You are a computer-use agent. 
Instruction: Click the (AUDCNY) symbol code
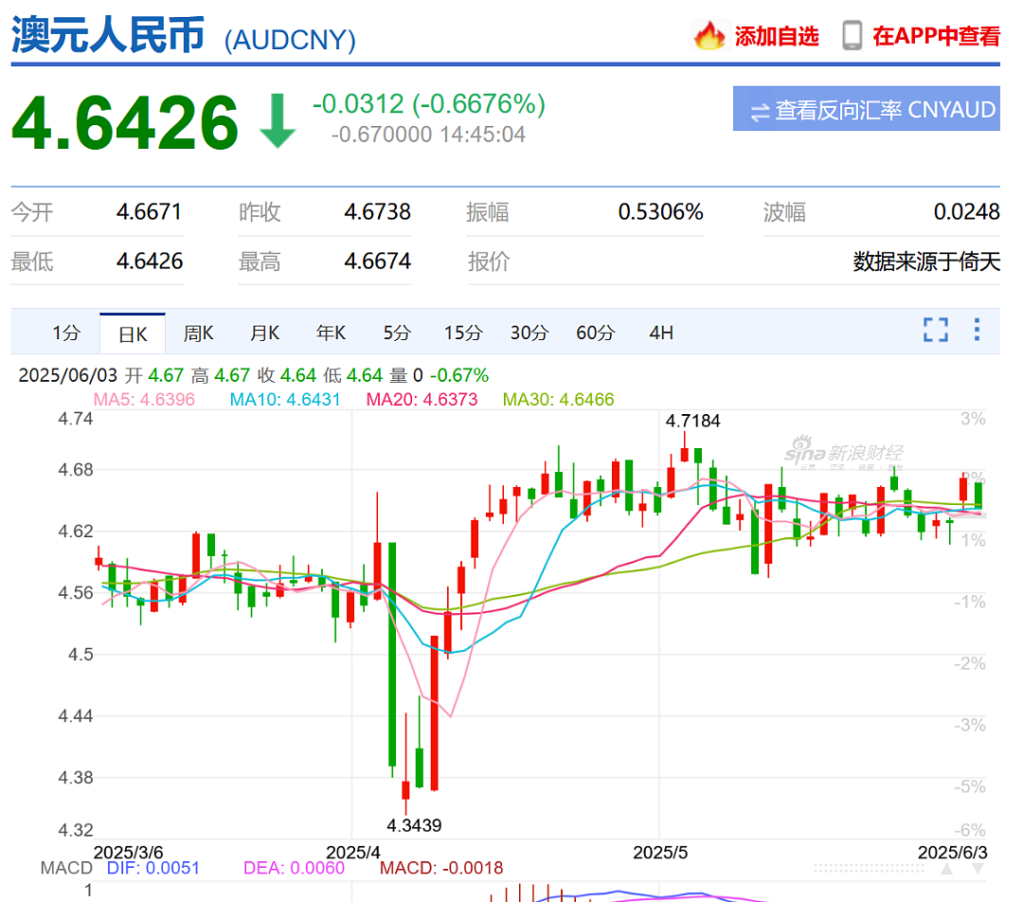291,40
